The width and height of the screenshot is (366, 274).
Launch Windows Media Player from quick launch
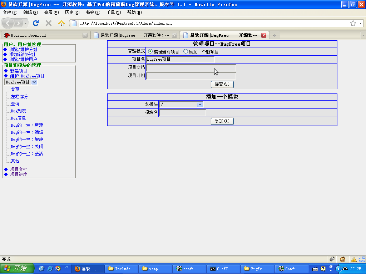(58, 268)
